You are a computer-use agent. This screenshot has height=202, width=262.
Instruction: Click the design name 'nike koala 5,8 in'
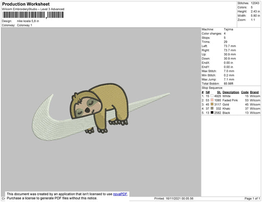coord(28,21)
